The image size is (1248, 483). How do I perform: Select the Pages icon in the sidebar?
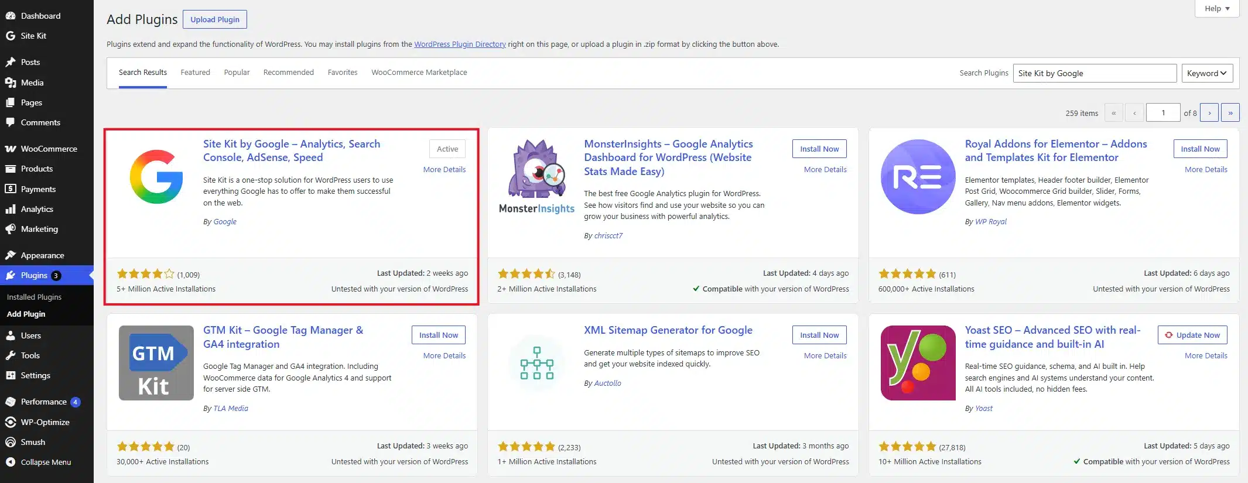(x=10, y=102)
